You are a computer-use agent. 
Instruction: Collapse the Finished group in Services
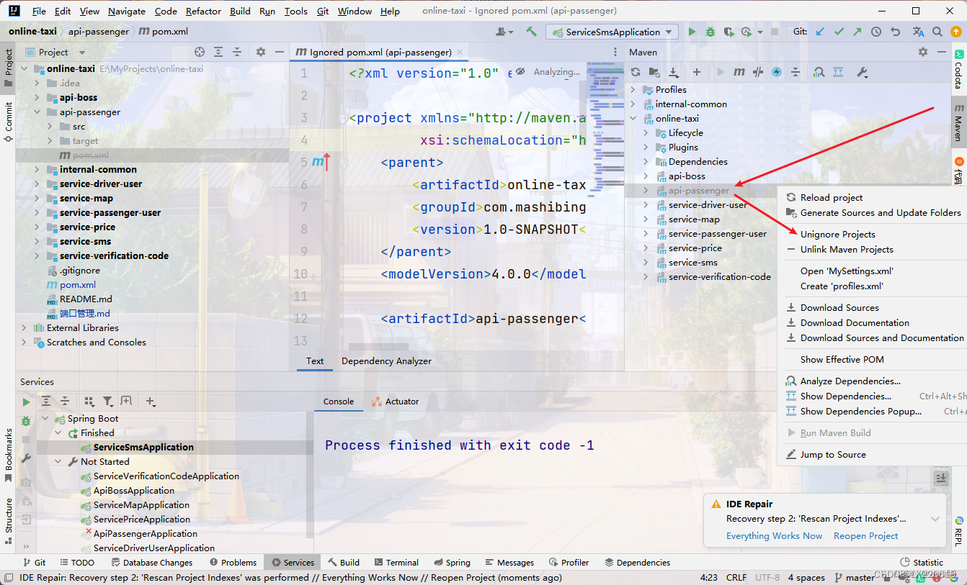(x=59, y=432)
